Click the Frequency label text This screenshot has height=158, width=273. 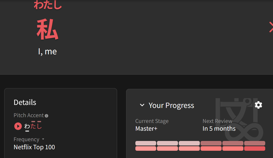26,139
